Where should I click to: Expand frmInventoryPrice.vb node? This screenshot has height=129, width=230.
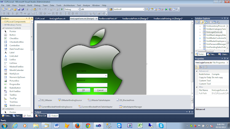(200, 26)
